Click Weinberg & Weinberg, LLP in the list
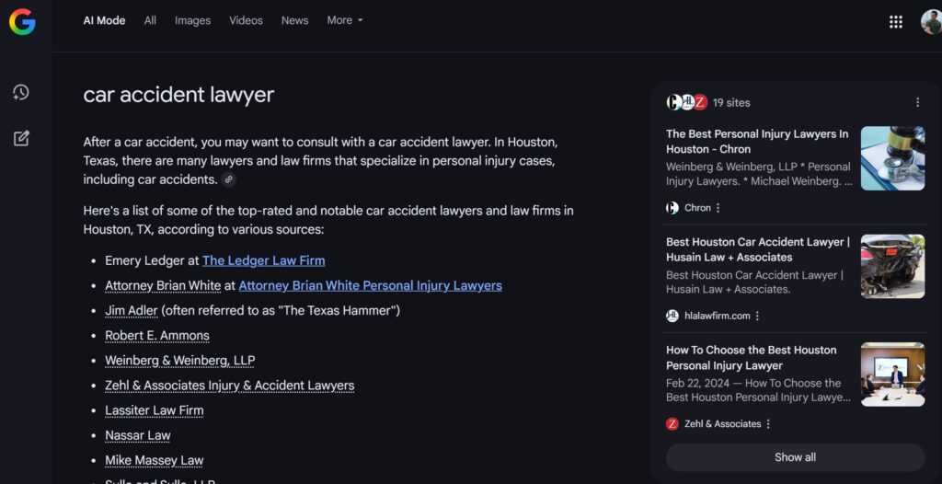Image resolution: width=942 pixels, height=484 pixels. (x=180, y=360)
